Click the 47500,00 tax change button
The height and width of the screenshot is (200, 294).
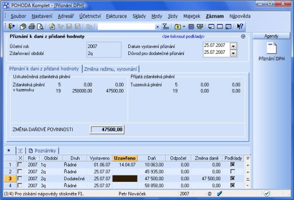pos(107,130)
